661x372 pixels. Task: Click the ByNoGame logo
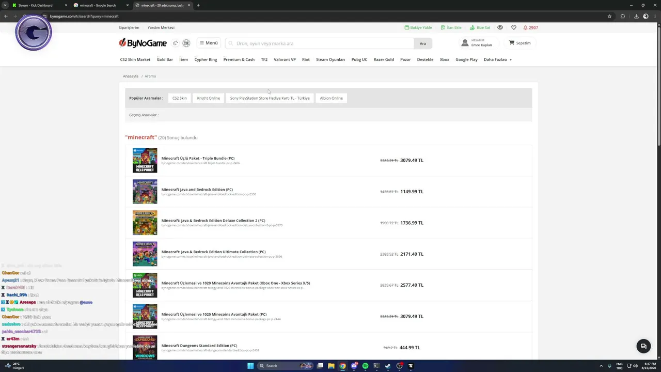(x=143, y=43)
